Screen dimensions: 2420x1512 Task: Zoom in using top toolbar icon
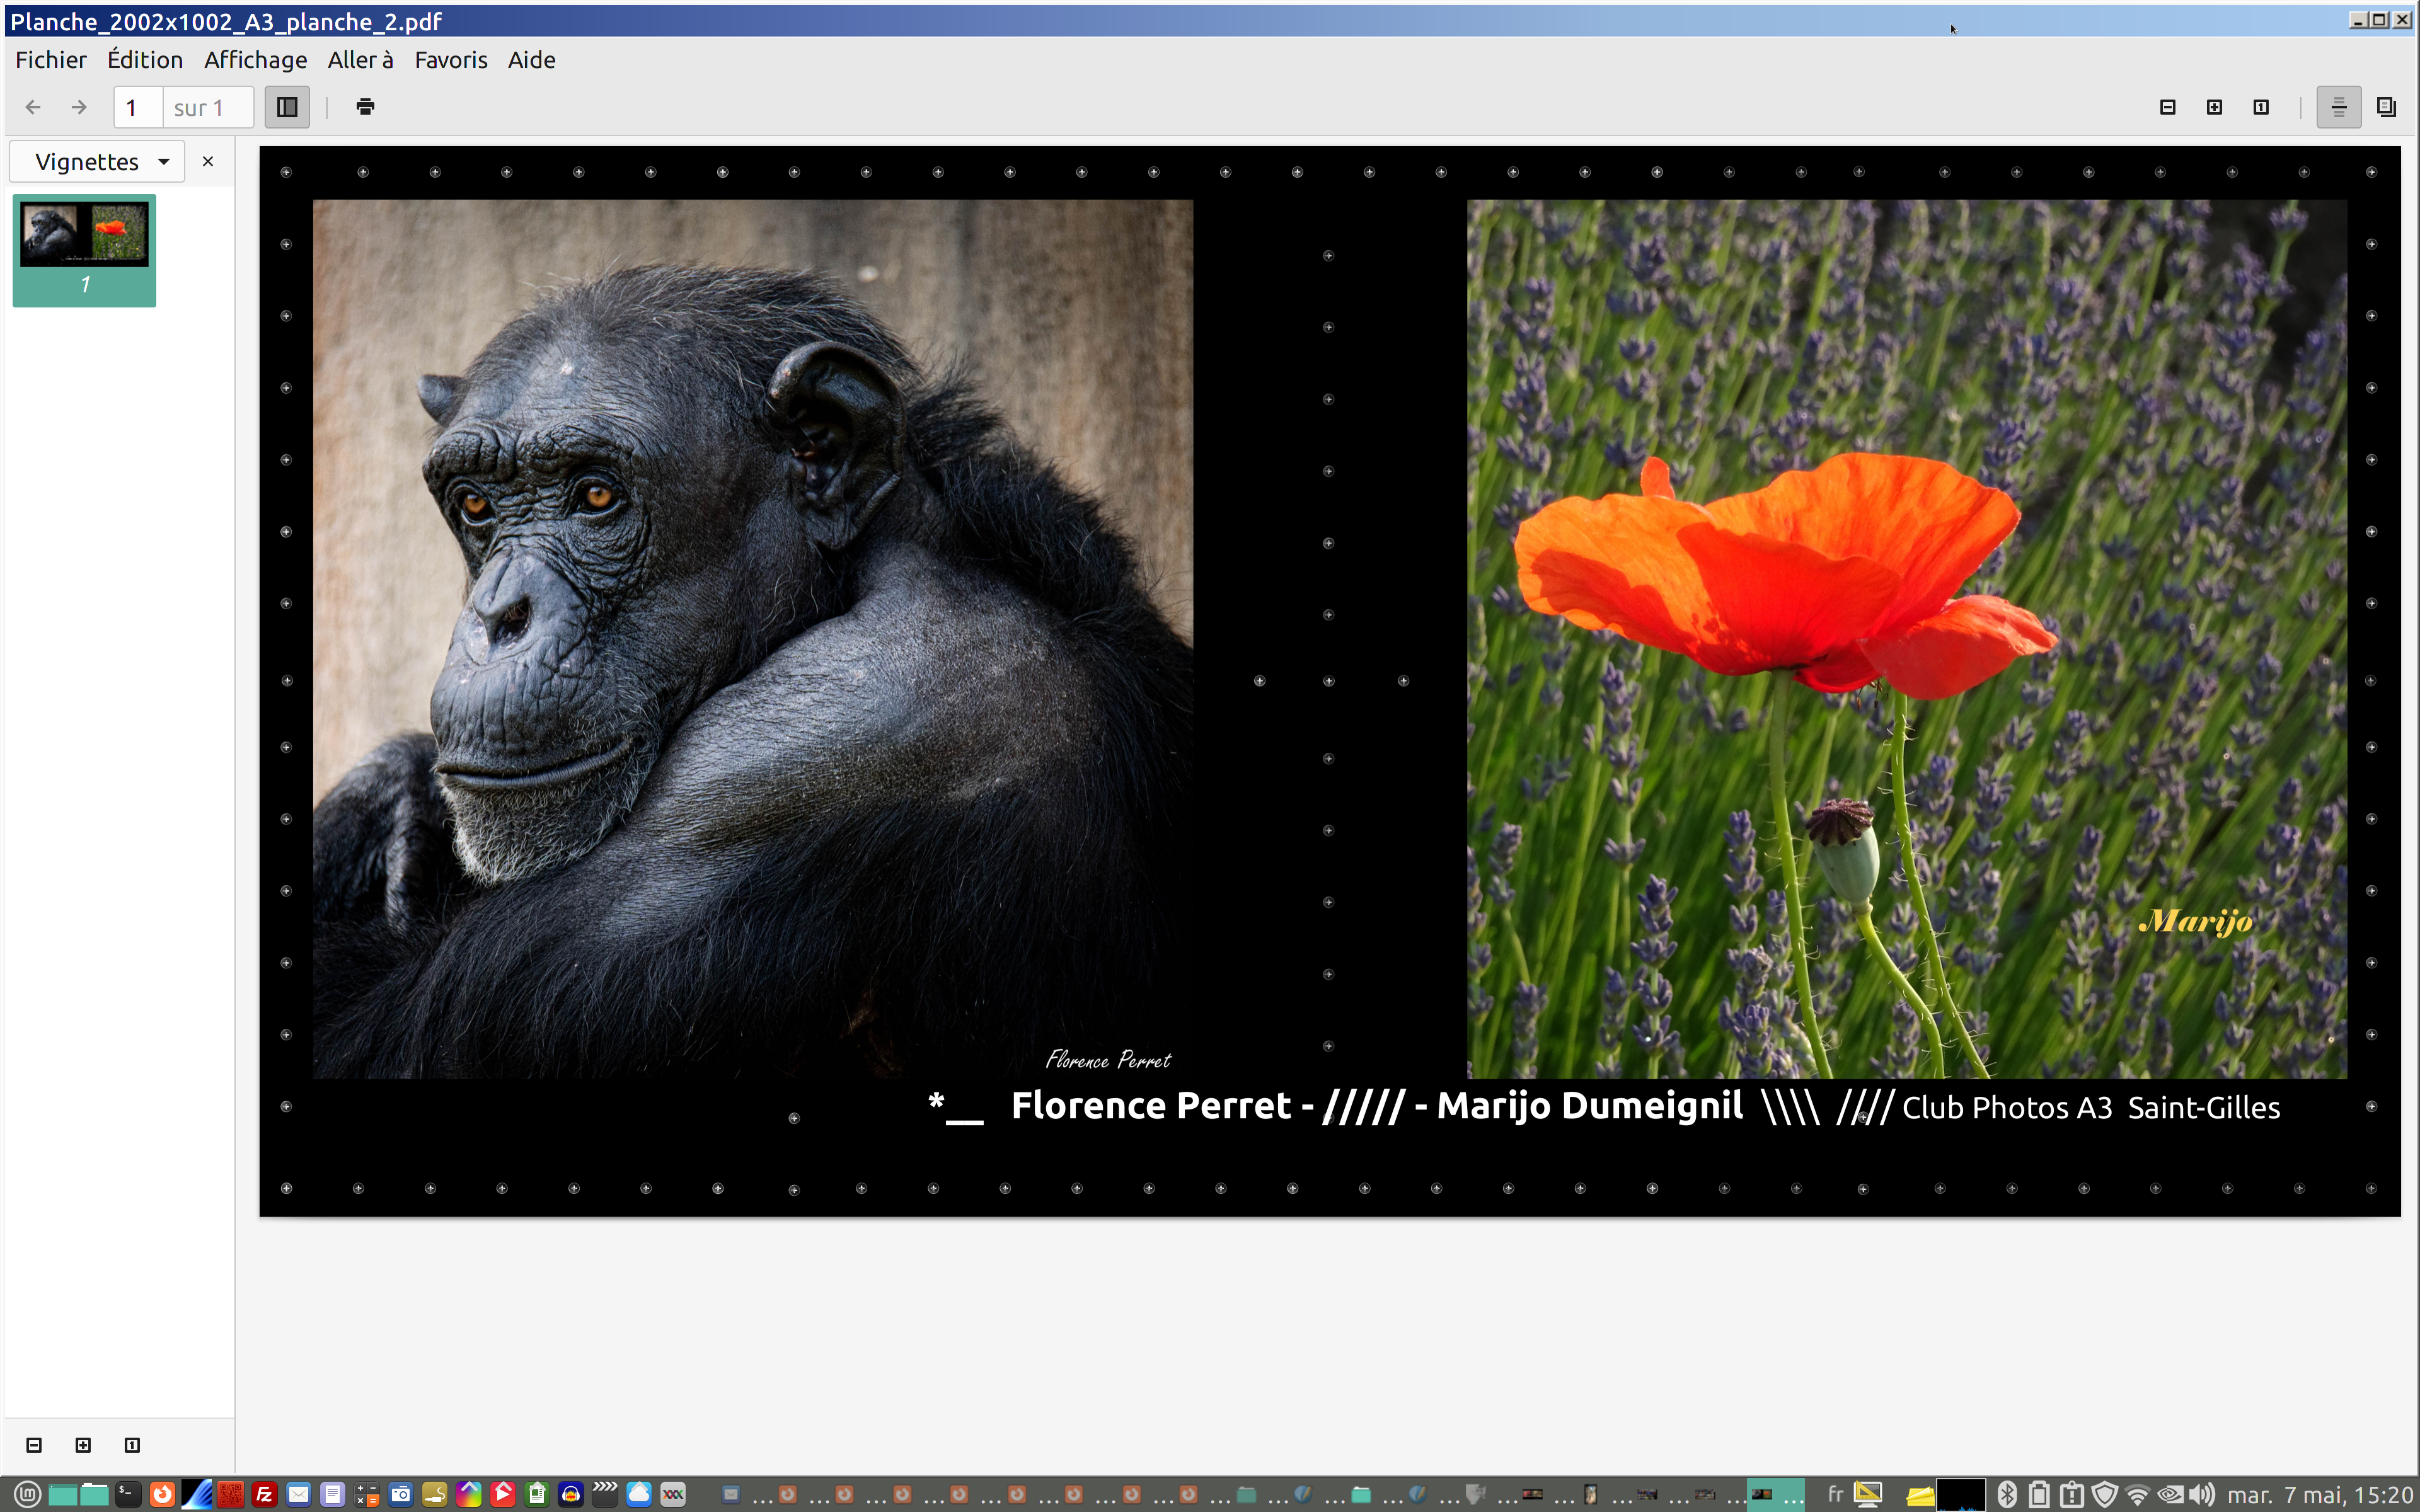click(x=2214, y=107)
